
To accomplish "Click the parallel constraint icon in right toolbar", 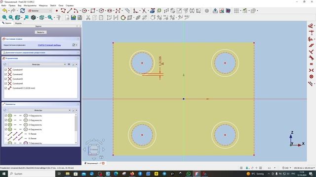I will click(311, 45).
